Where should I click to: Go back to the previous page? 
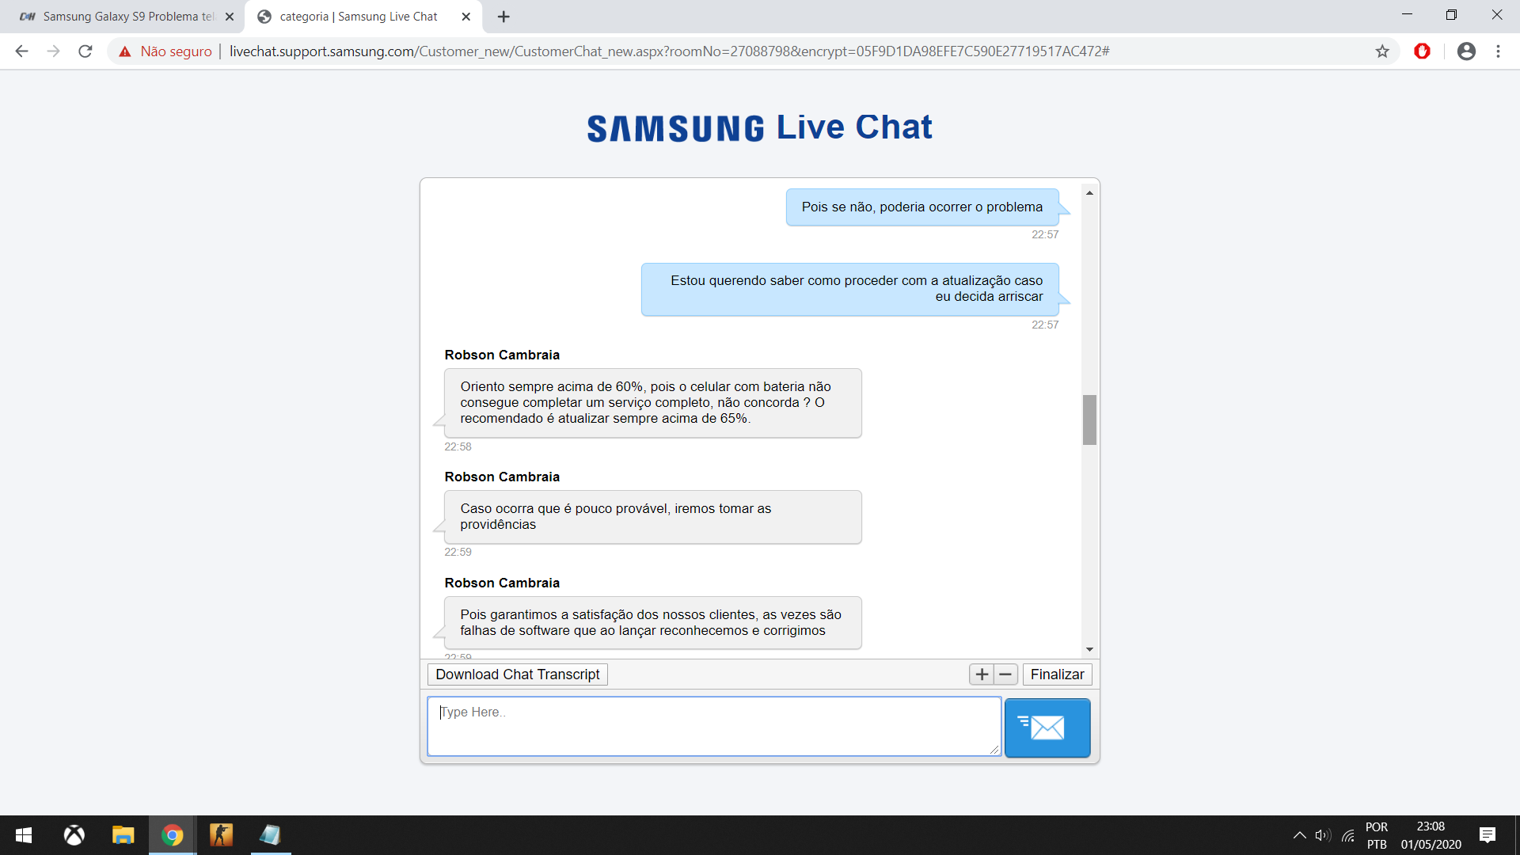[x=22, y=51]
